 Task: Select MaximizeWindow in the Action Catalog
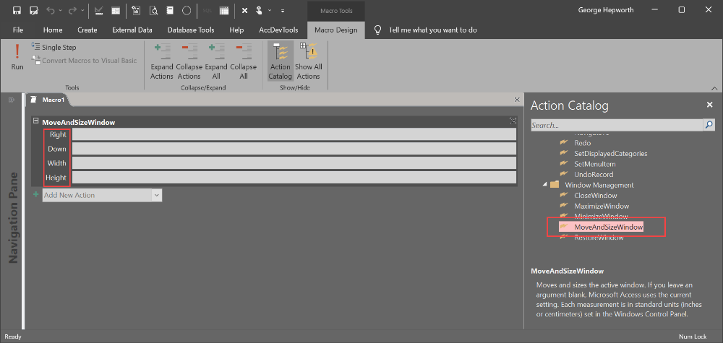click(602, 206)
